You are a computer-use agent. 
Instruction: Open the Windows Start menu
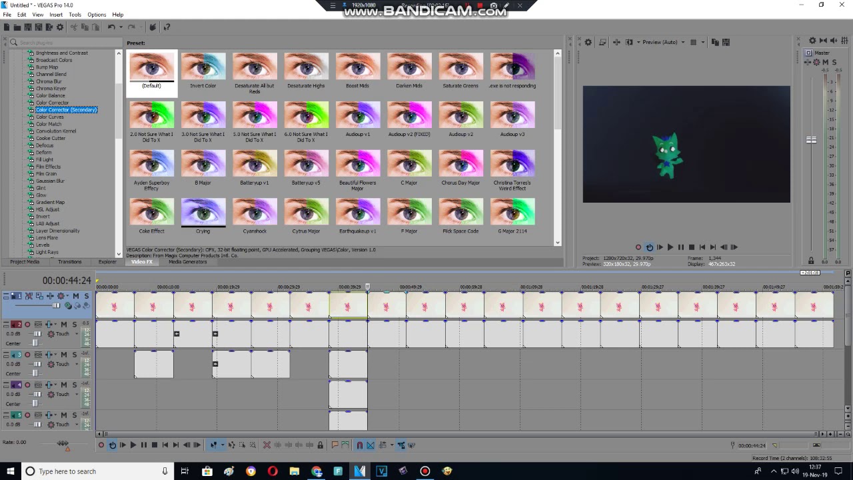10,471
